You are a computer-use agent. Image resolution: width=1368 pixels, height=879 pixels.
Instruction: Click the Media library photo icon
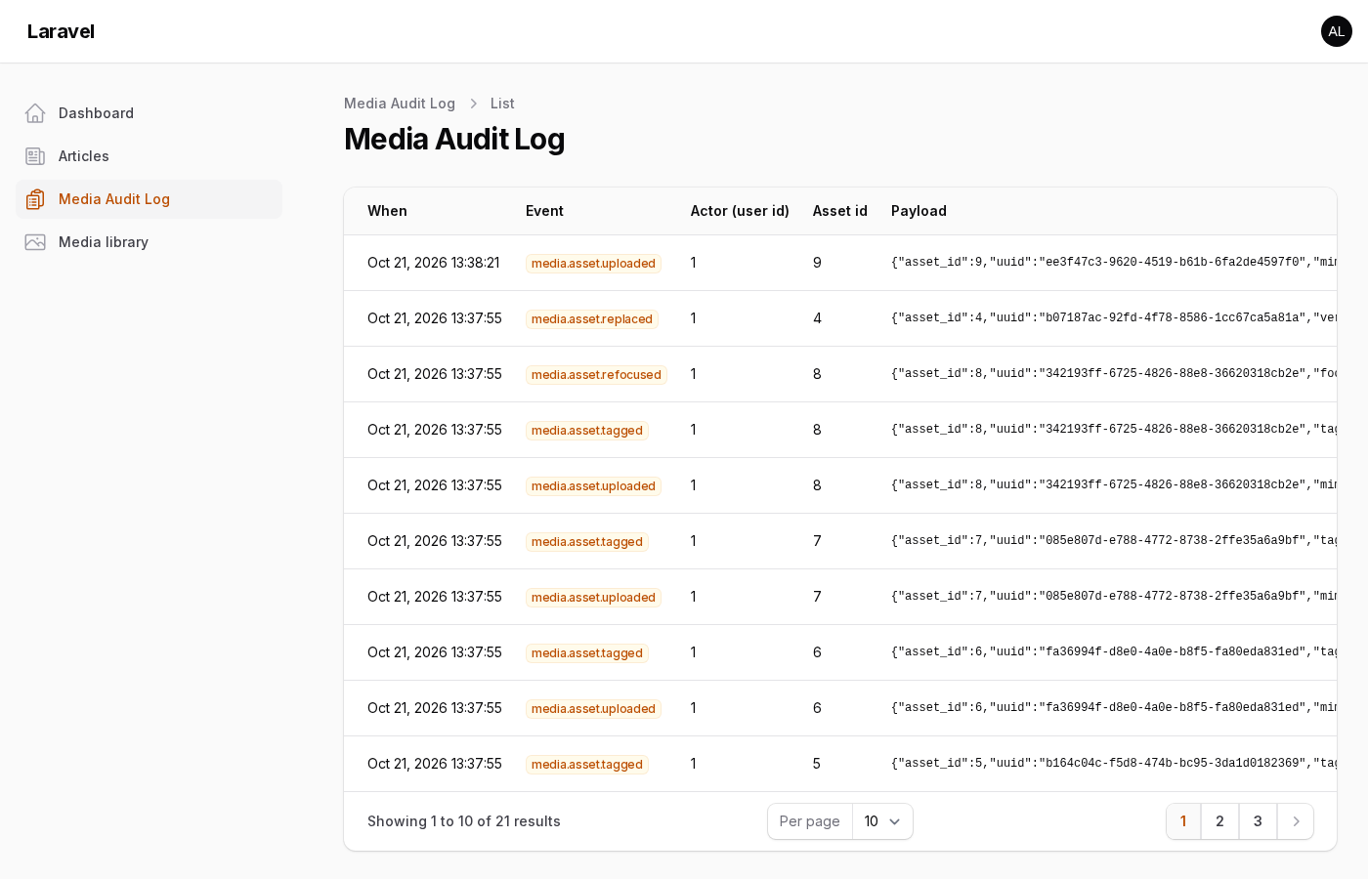coord(35,242)
